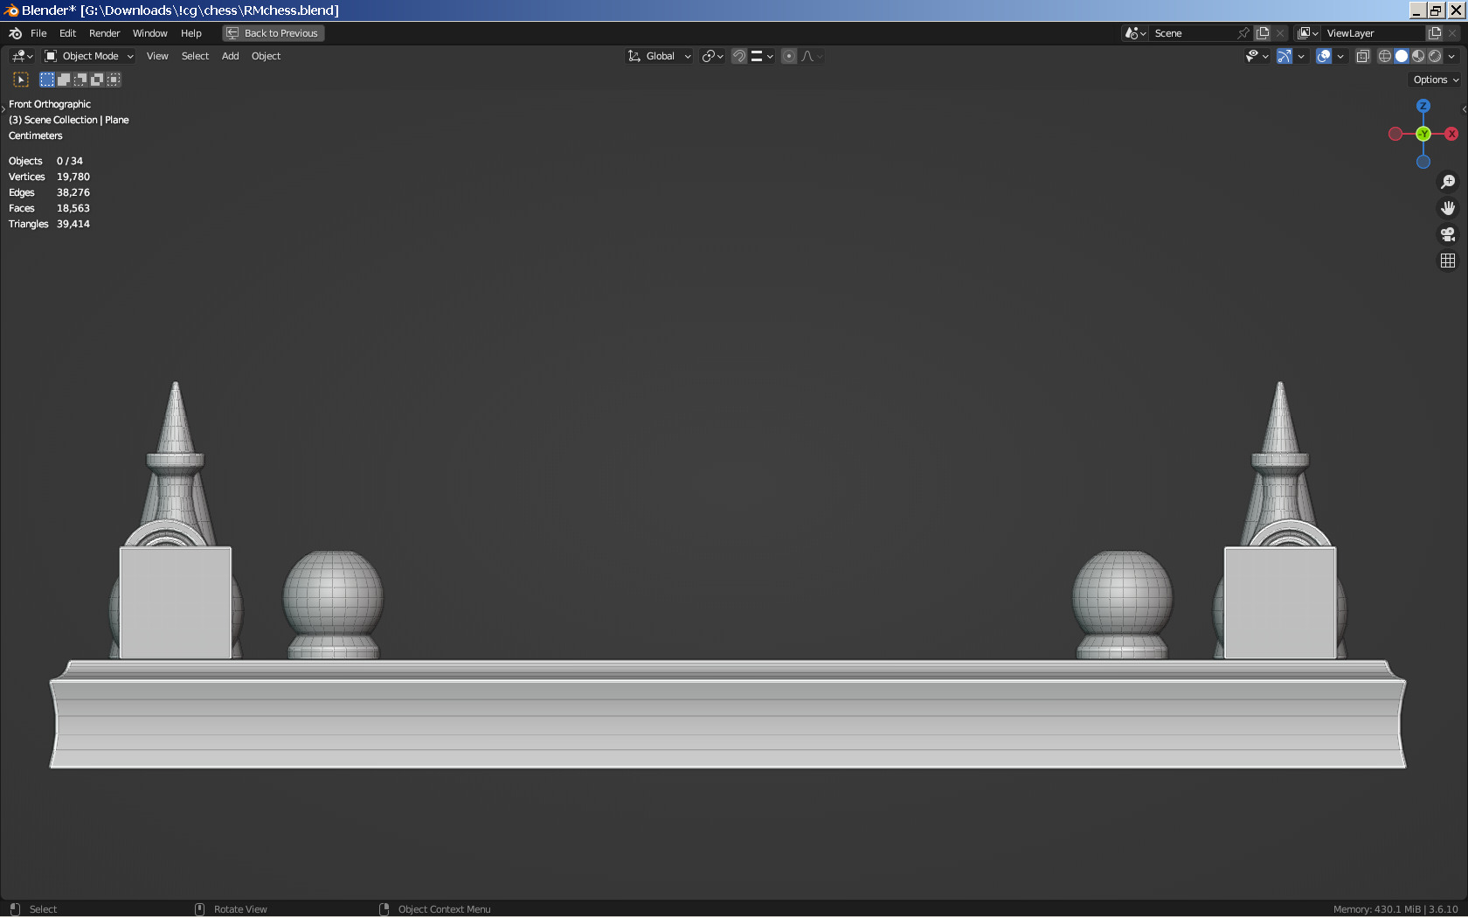Choose the 'intersect selection' mode icon
Screen dimensions: 1468x918
pos(114,80)
